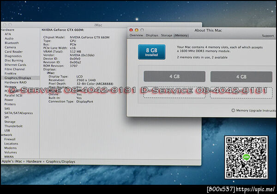
Task: Click the Connection Type value DisplayPort
Action: (84, 102)
